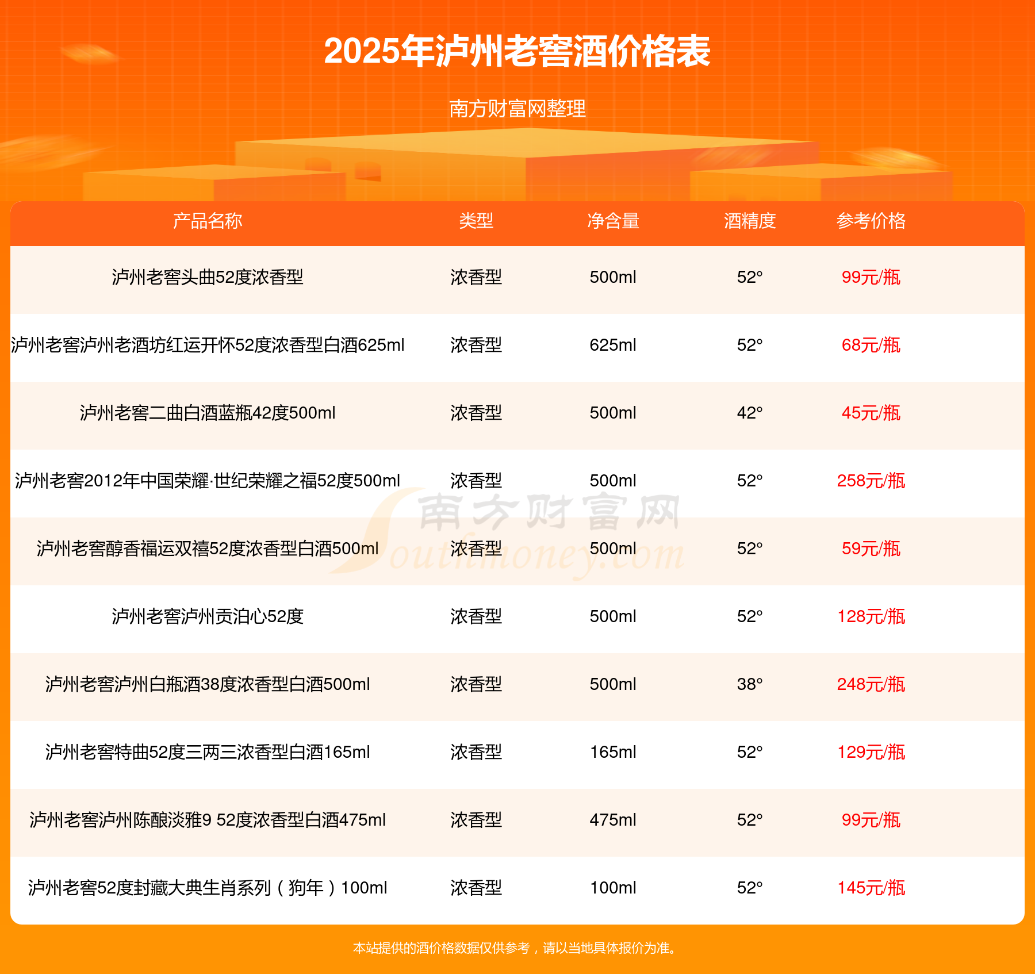Image resolution: width=1035 pixels, height=974 pixels.
Task: Click product name '泸州老窖醇香福运双禧52度浓香型白酒500ml'
Action: tap(208, 549)
